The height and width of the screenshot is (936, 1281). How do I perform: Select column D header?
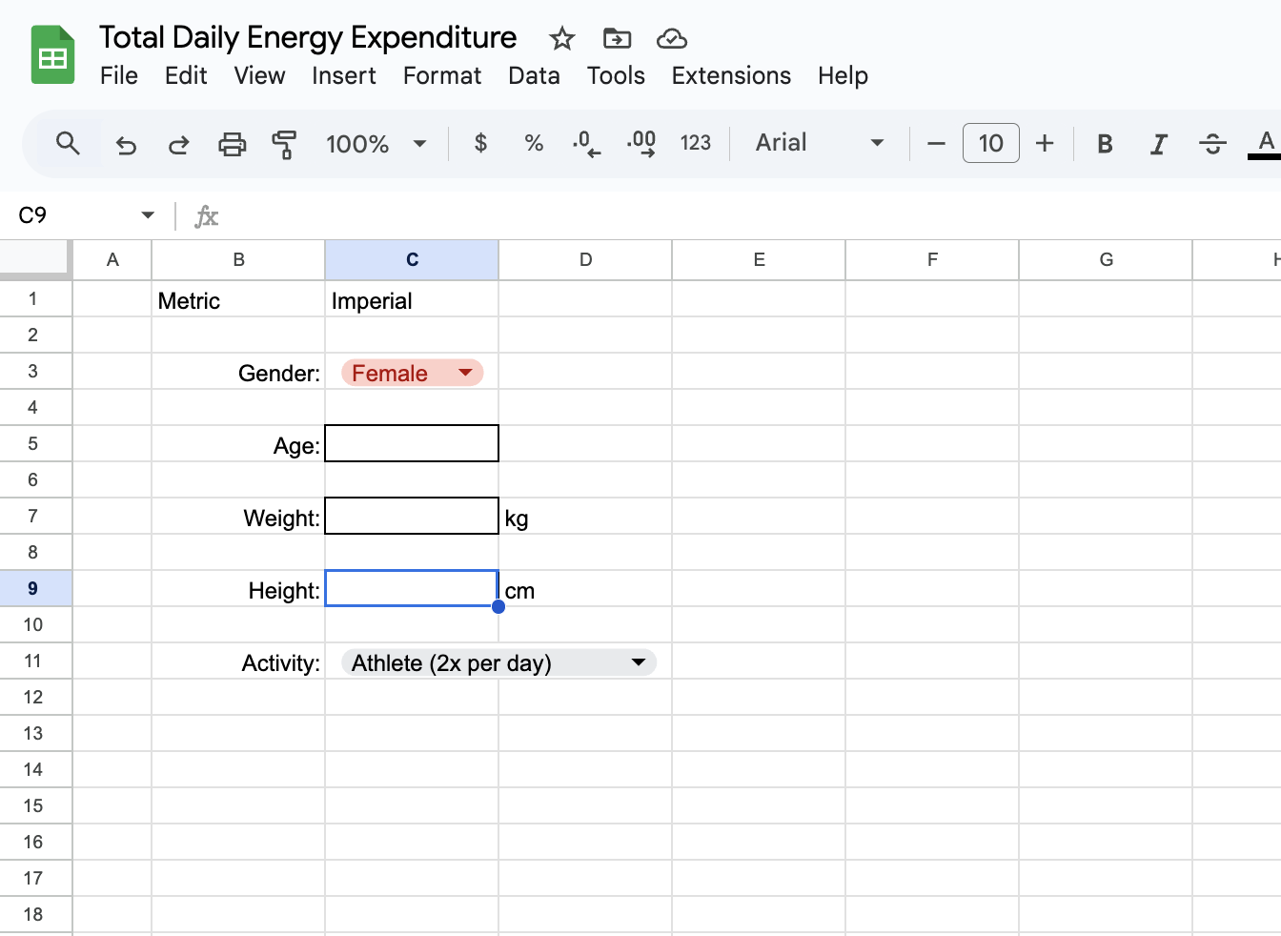coord(585,260)
